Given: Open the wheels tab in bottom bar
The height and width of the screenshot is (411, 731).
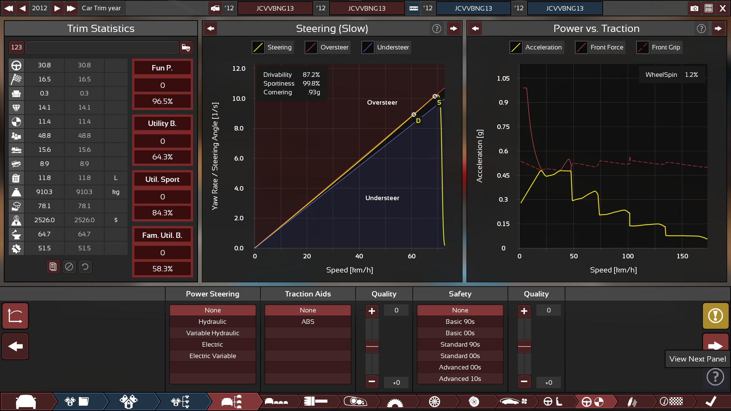Looking at the screenshot, I should click(x=434, y=401).
